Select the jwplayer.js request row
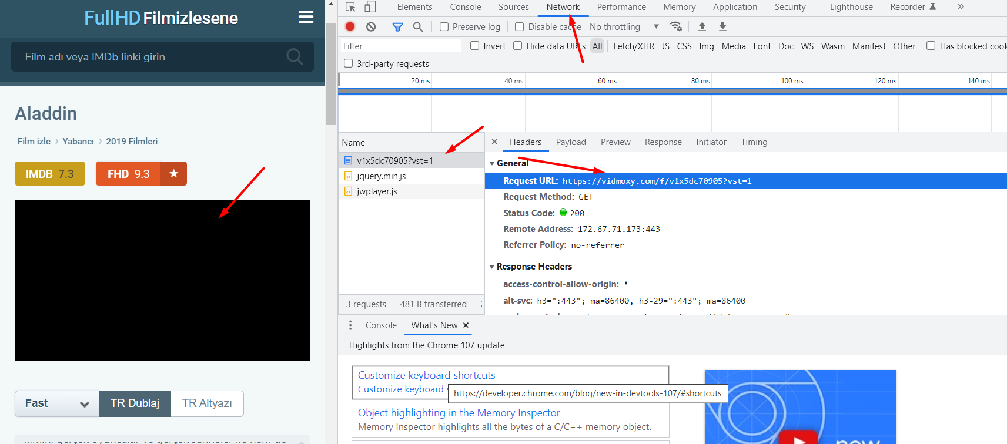The height and width of the screenshot is (444, 1007). (411, 191)
